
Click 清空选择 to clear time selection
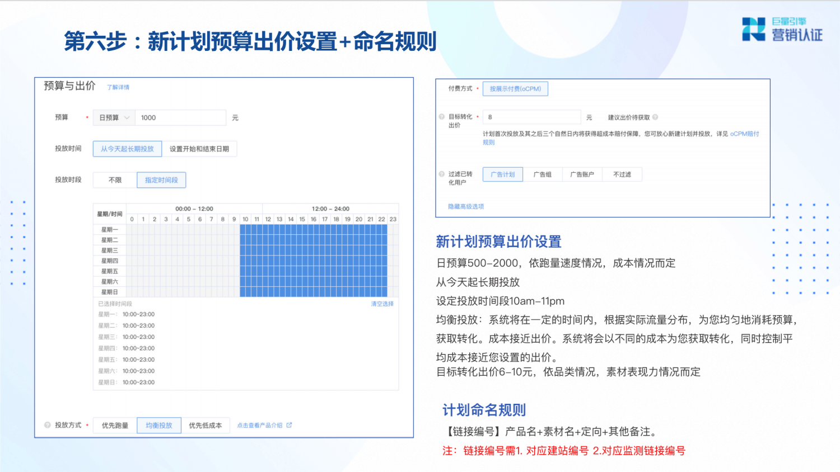point(382,304)
